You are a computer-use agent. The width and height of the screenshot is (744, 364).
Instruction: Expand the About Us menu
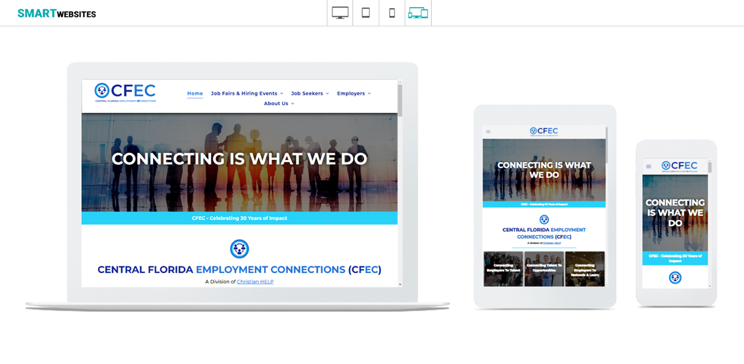[x=279, y=104]
